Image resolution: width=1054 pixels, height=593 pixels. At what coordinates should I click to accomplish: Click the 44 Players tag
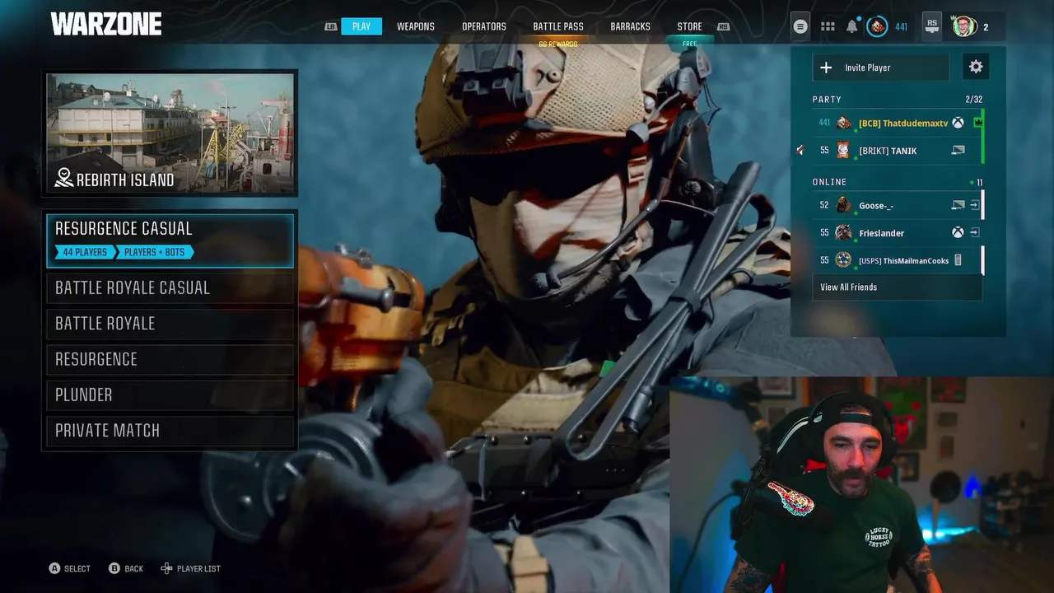[84, 252]
